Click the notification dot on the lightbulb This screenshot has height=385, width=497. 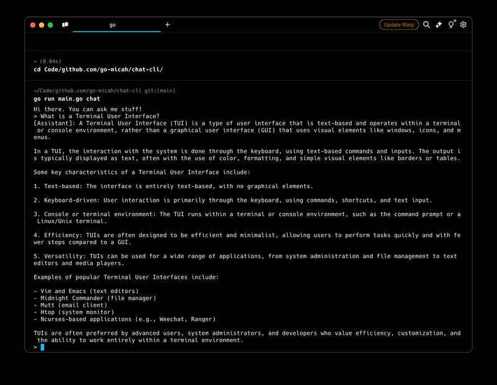click(x=455, y=20)
